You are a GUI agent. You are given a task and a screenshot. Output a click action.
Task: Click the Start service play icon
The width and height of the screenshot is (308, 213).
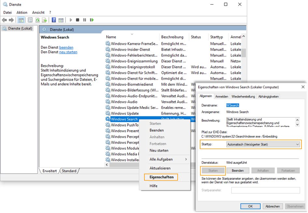click(x=71, y=20)
